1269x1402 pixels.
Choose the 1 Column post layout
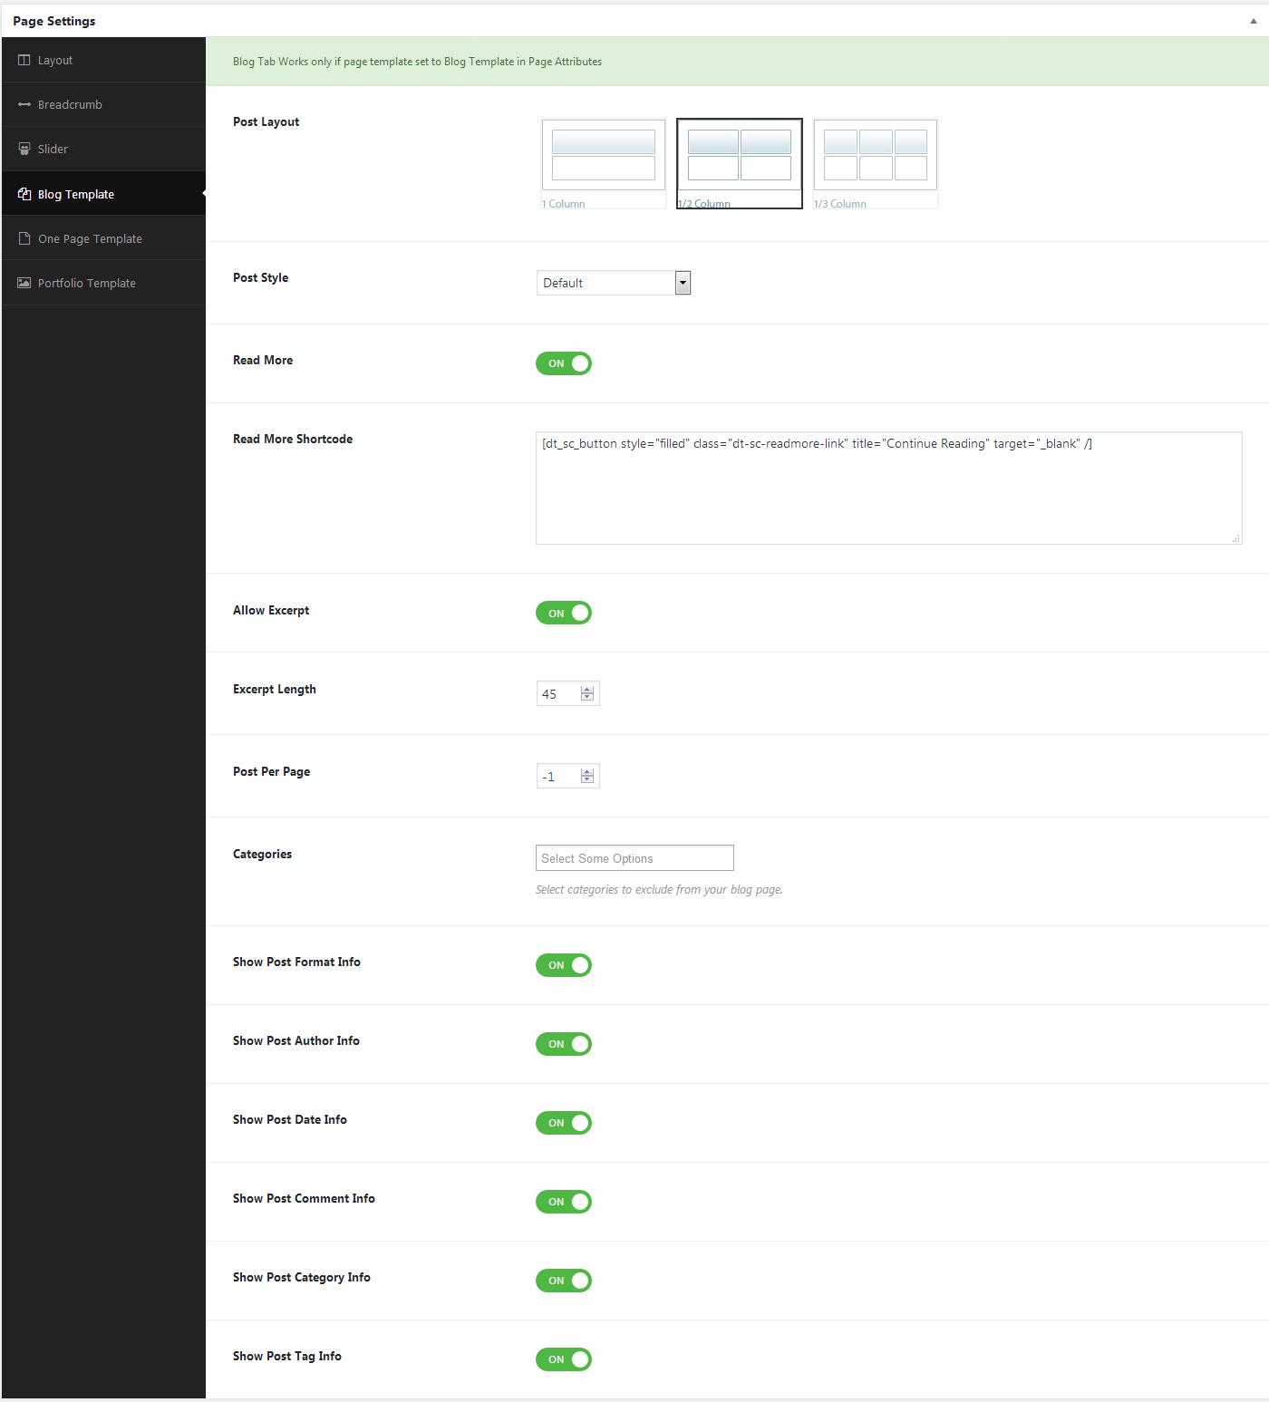click(x=604, y=163)
